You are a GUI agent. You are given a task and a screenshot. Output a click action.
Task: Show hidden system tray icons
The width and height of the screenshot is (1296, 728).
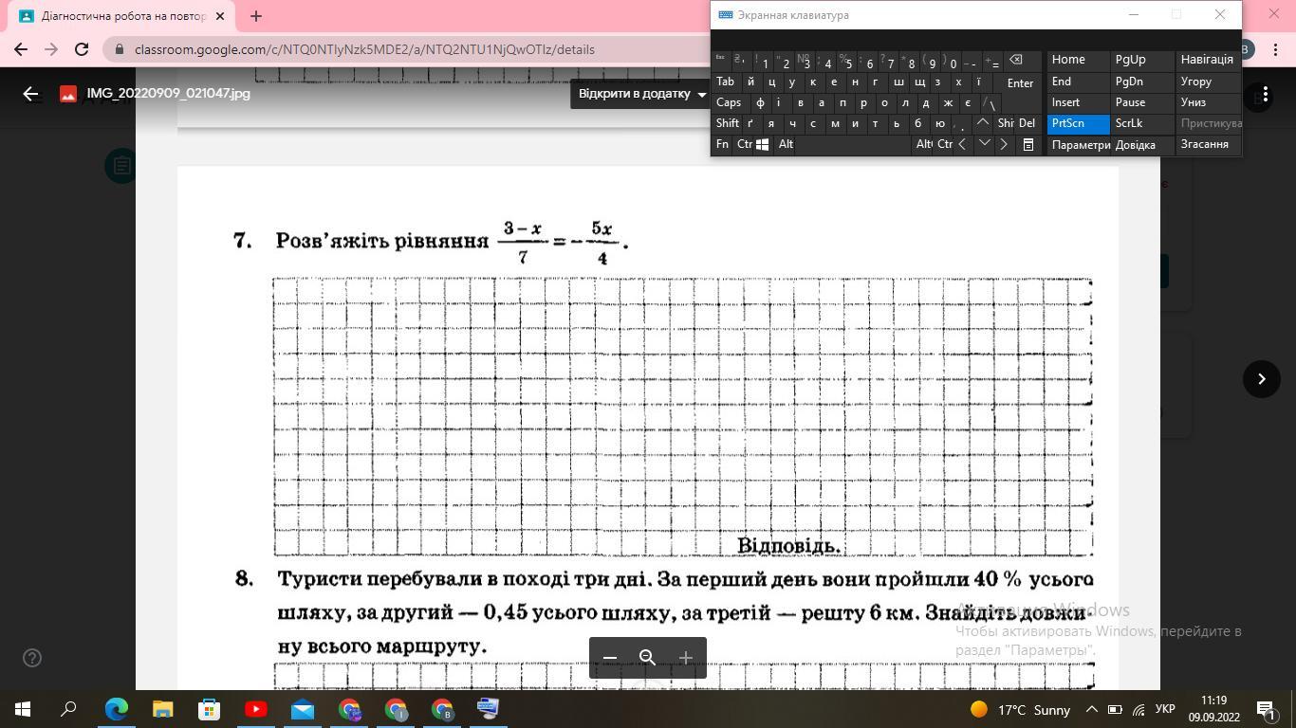tap(1091, 709)
